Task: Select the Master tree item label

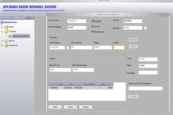Action: [x=11, y=27]
